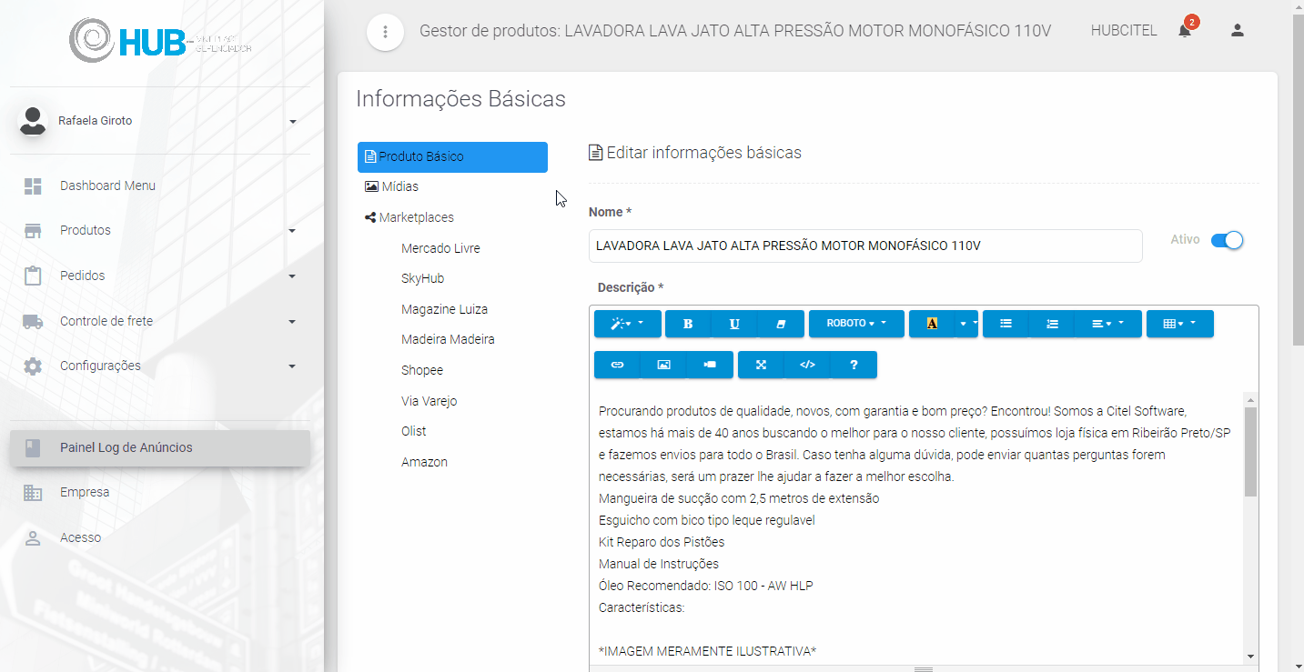
Task: Click inside the description text area
Action: pos(916,527)
